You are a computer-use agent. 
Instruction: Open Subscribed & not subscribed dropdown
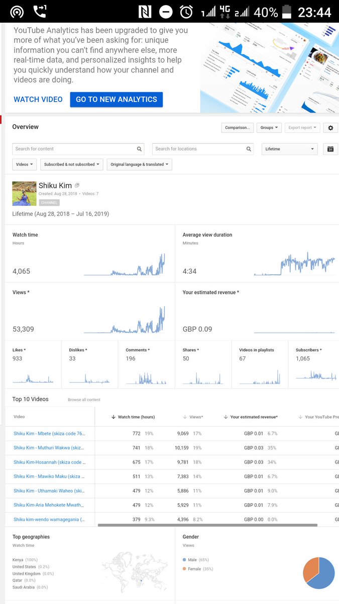[72, 165]
